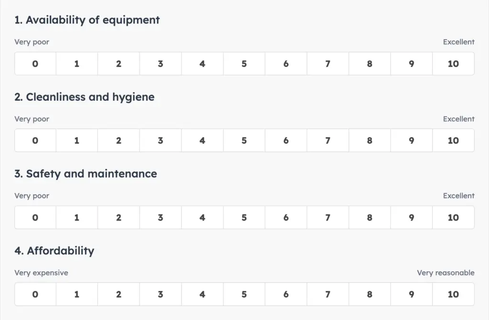This screenshot has height=320, width=489.
Task: Rate Availability of equipment as 0
Action: tap(35, 64)
